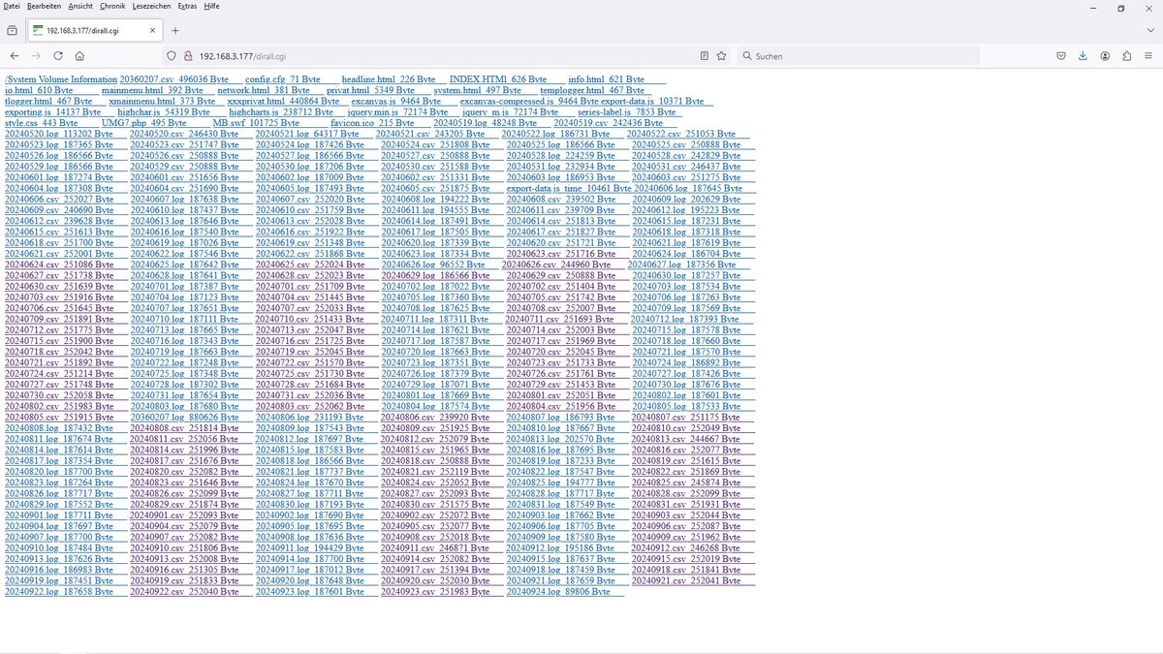Close the 192.168.3.177/dirall.cgi tab
1163x654 pixels.
[151, 30]
